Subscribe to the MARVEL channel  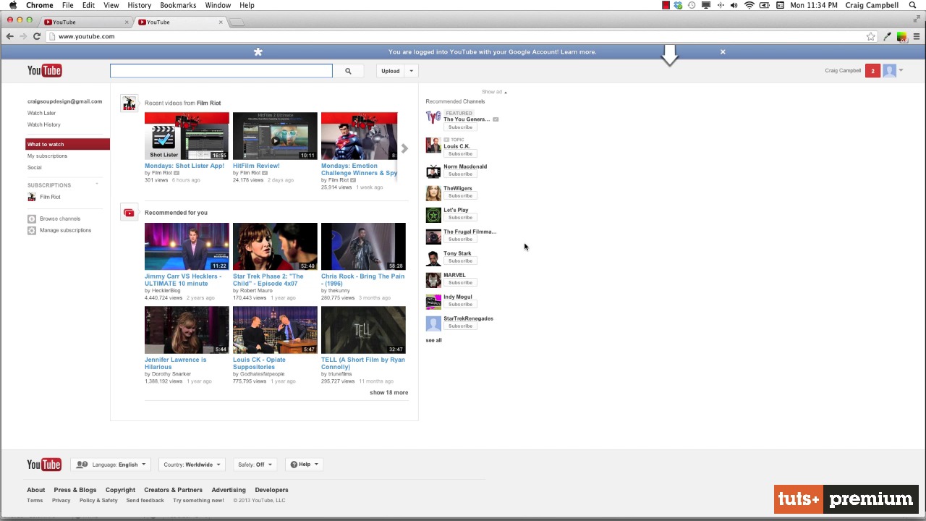[x=459, y=282]
